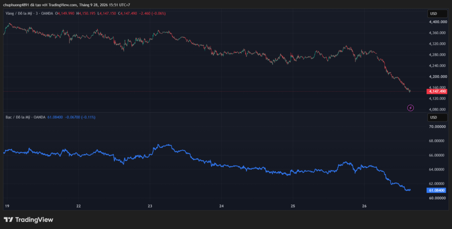Viewport: 452px width, 229px height.
Task: Click the date label 22 on time axis
Action: pyautogui.click(x=79, y=206)
